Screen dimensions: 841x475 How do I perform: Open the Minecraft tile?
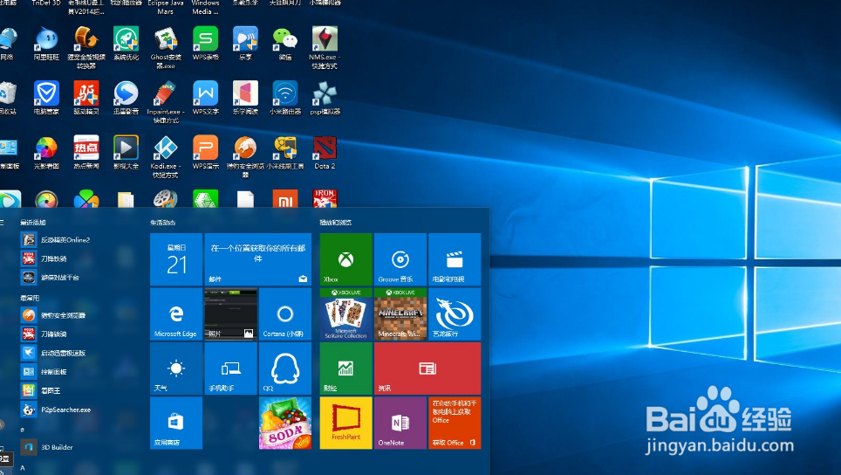pos(400,314)
